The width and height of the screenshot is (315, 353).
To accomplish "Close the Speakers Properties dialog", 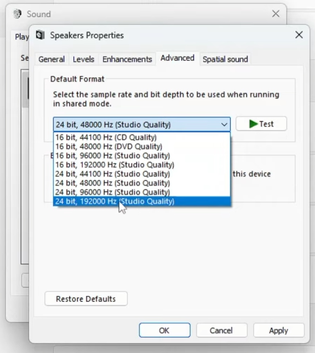I will 299,35.
